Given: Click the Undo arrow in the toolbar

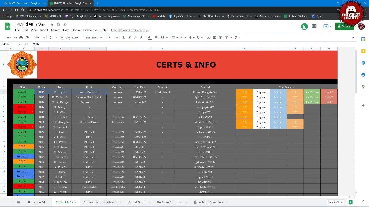Looking at the screenshot, I should (9, 38).
